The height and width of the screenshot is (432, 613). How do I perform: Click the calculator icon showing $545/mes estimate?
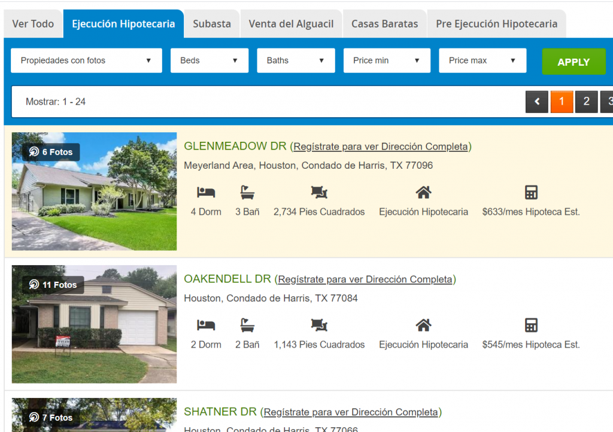[530, 324]
